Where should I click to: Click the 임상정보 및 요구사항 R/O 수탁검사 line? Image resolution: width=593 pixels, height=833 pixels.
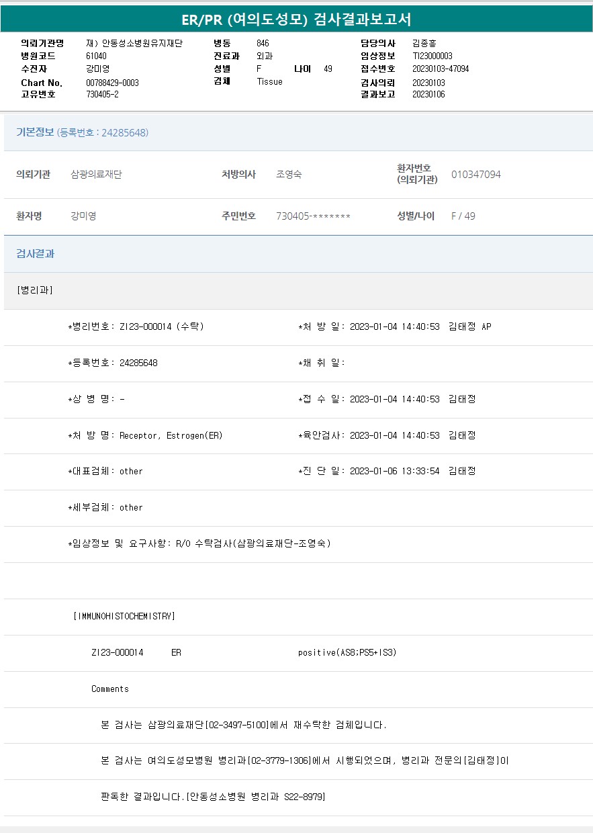point(199,543)
